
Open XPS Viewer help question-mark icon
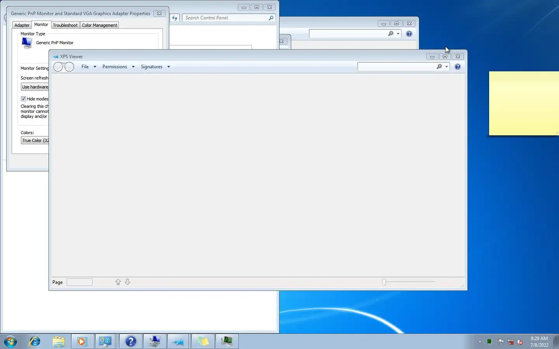(458, 67)
